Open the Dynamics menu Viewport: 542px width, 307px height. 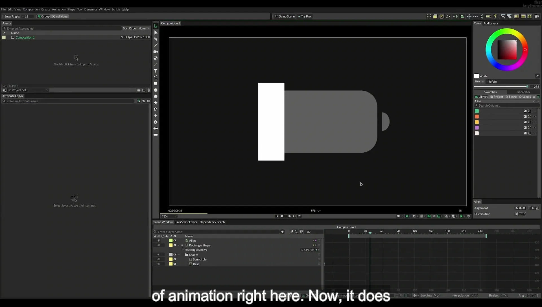point(91,9)
